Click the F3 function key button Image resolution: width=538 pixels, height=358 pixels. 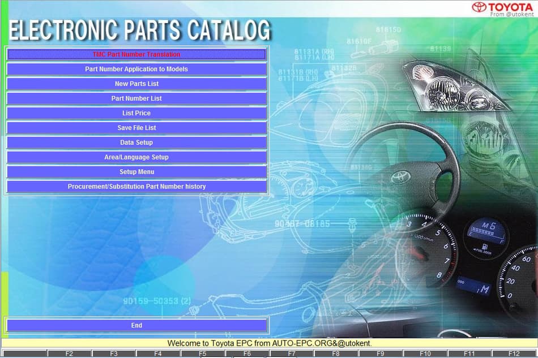[x=114, y=353]
